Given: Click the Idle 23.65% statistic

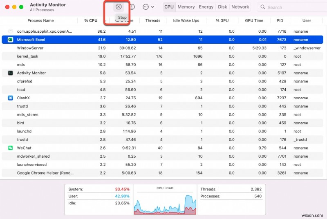Looking at the screenshot, I should coord(99,203).
